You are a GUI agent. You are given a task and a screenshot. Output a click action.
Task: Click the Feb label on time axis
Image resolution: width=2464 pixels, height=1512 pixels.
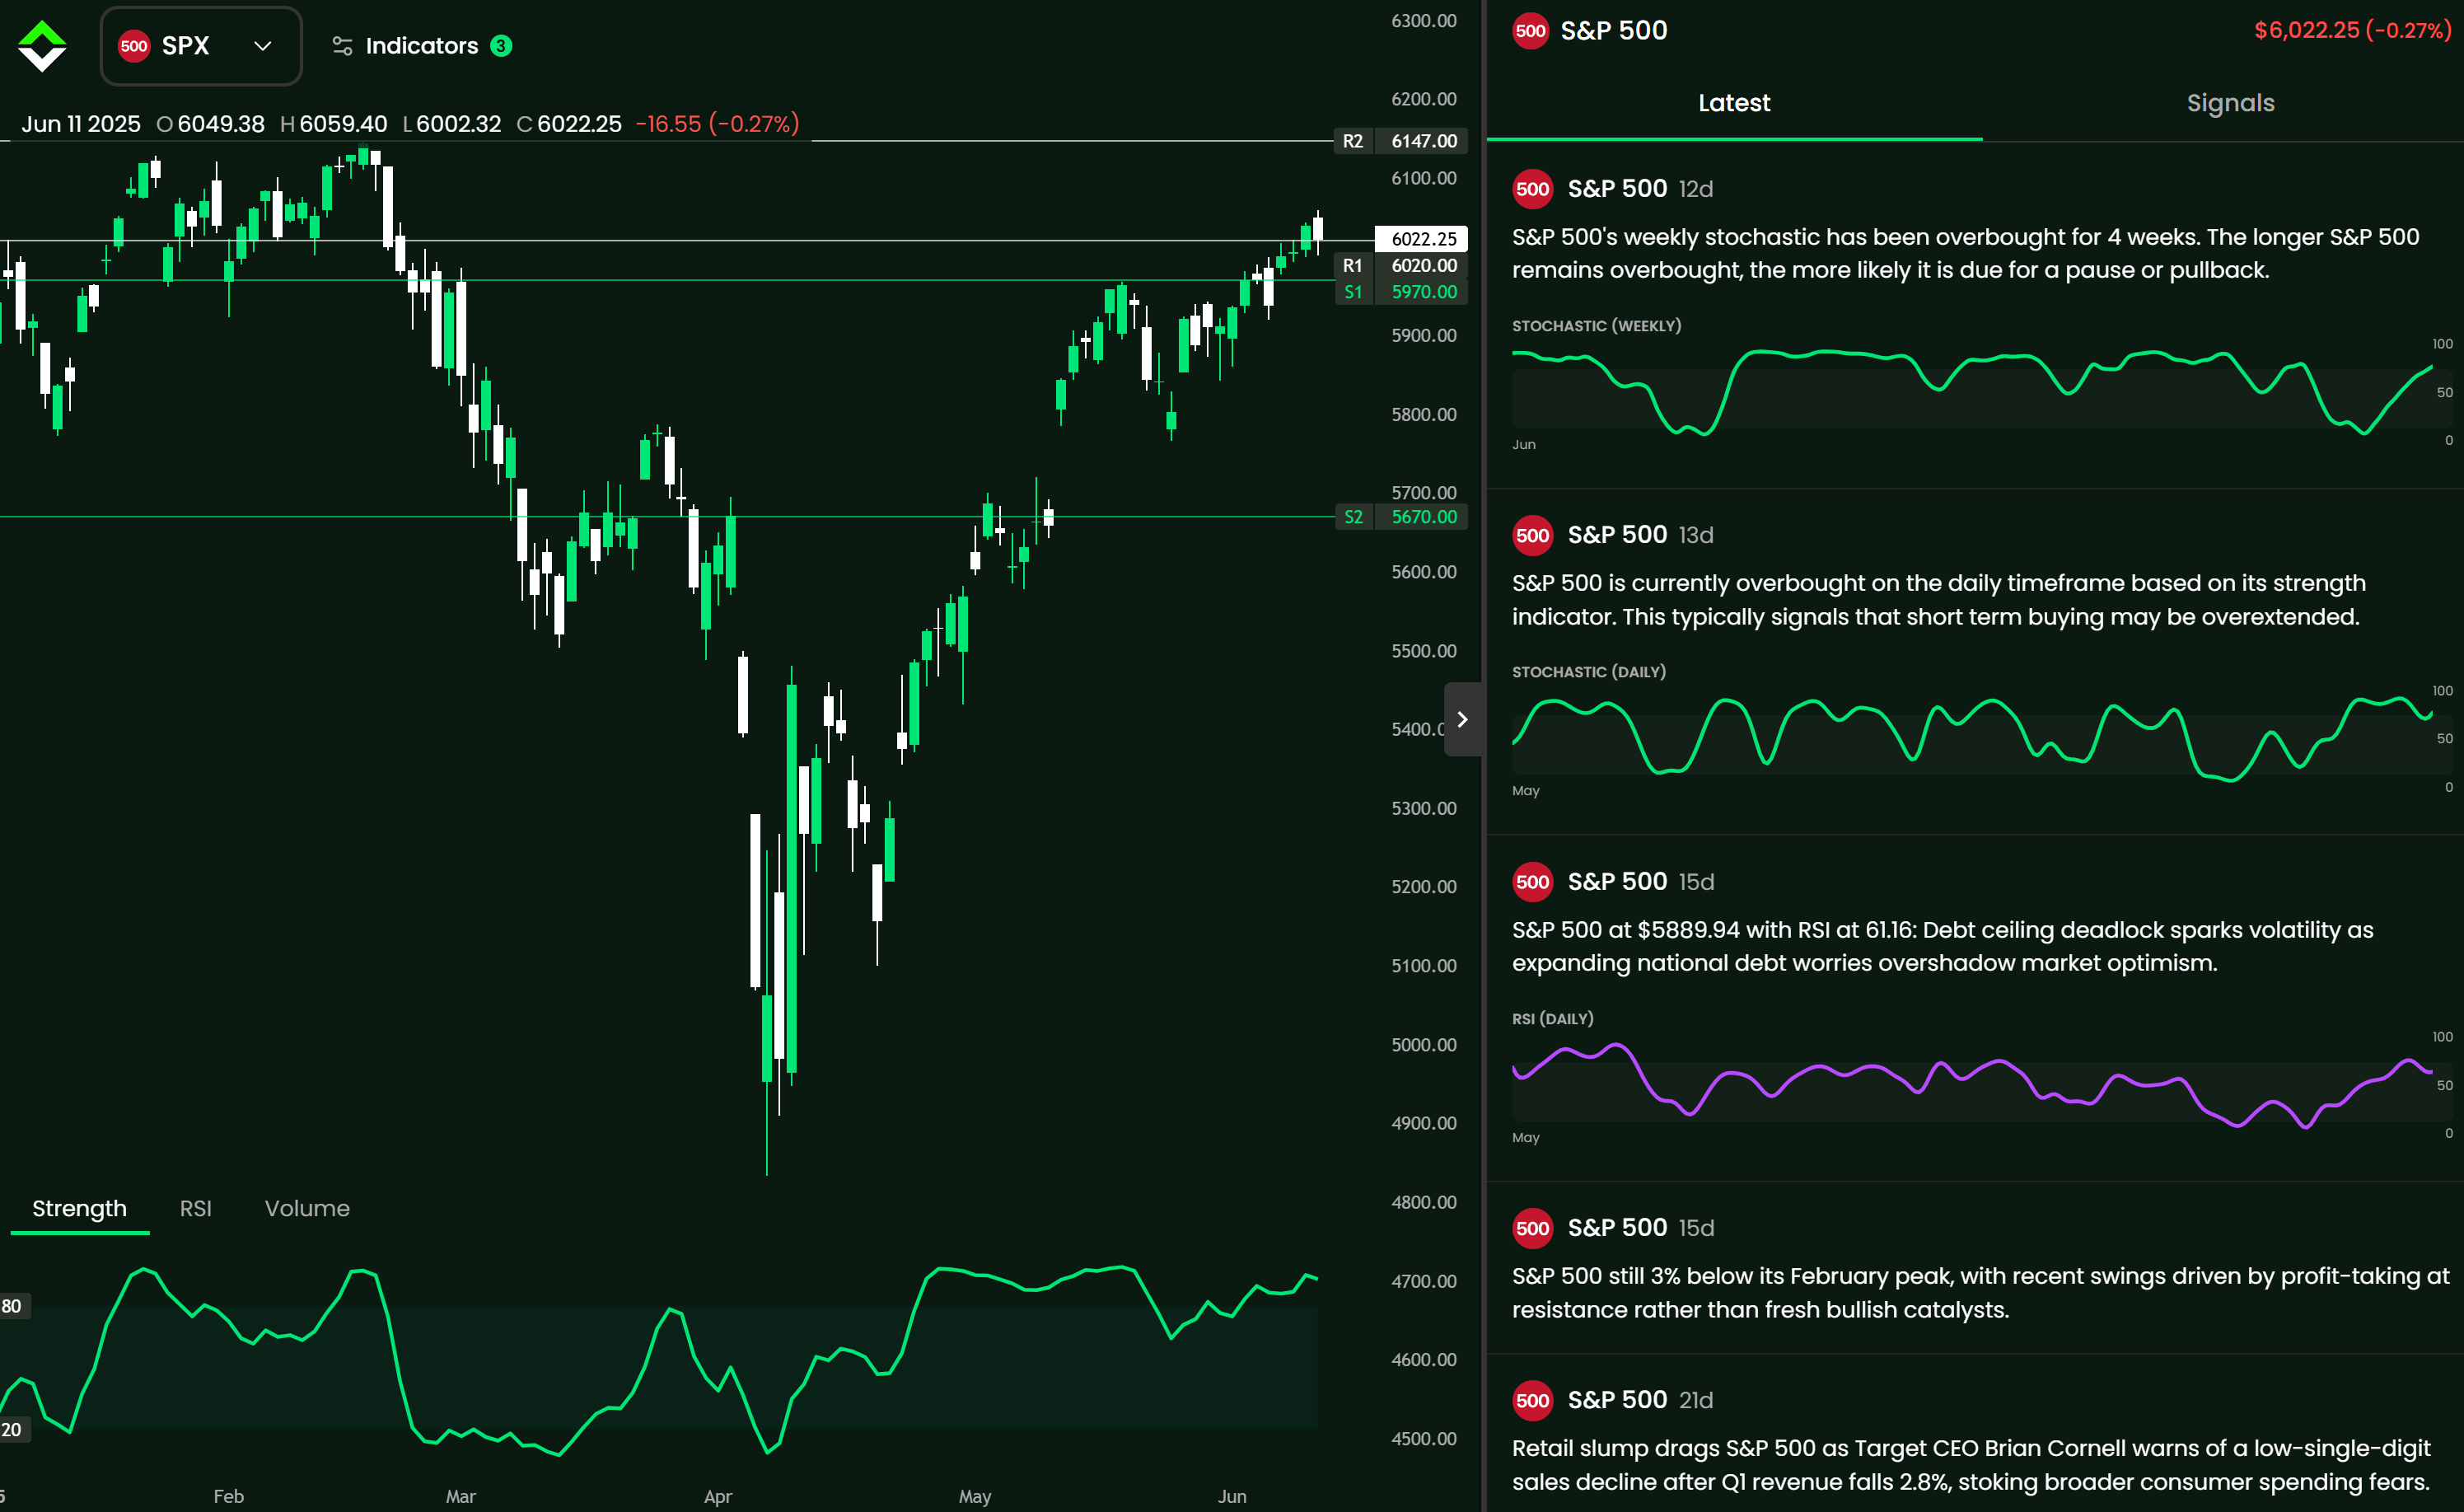[228, 1496]
